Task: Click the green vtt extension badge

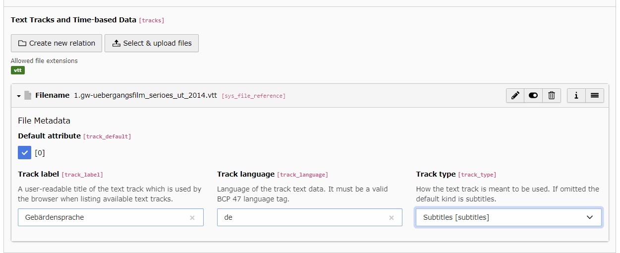Action: click(x=18, y=70)
